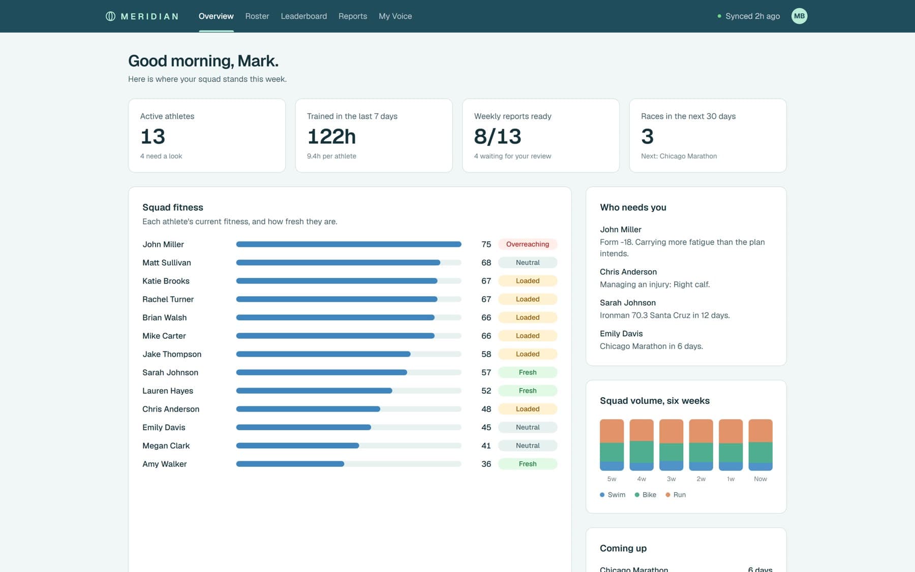This screenshot has height=572, width=915.
Task: Click Lauren Hayes in Squad fitness
Action: coord(168,391)
